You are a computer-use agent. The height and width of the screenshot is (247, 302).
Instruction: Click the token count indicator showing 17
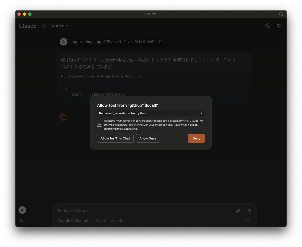[x=247, y=220]
